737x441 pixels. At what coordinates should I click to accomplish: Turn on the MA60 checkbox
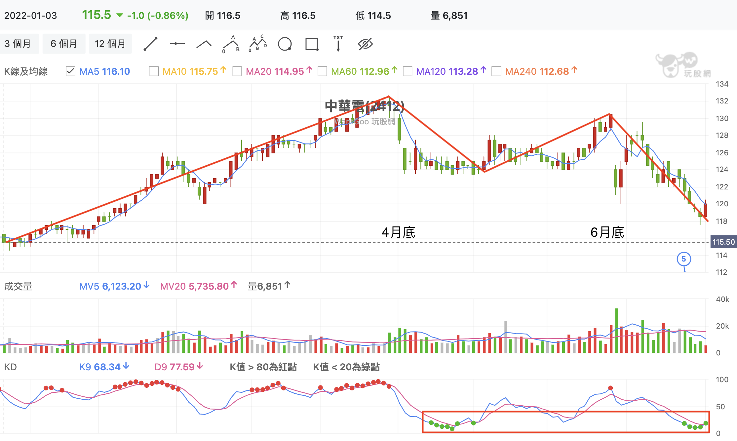coord(322,71)
